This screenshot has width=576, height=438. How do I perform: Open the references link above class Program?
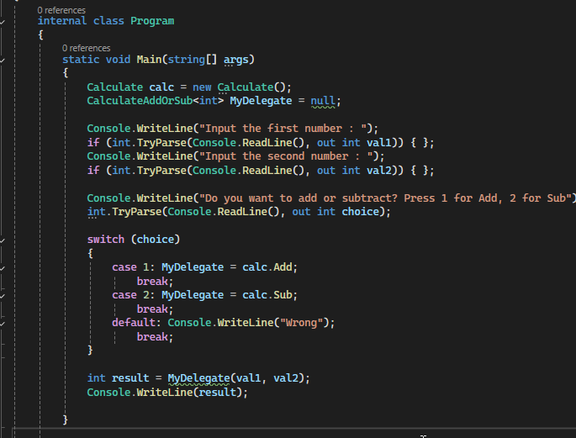[x=61, y=10]
